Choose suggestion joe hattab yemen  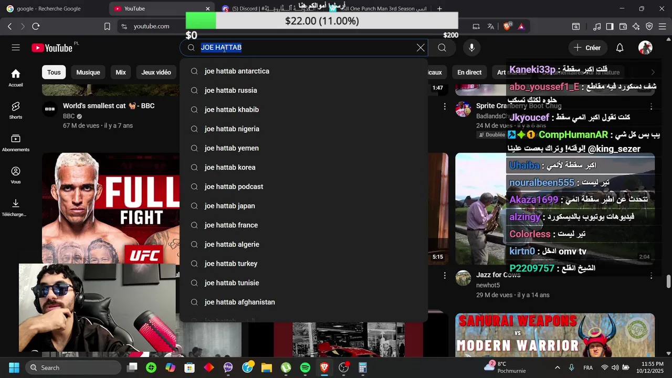(x=303, y=148)
